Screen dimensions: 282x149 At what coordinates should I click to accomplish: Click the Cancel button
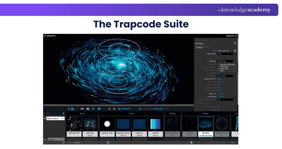point(223,142)
